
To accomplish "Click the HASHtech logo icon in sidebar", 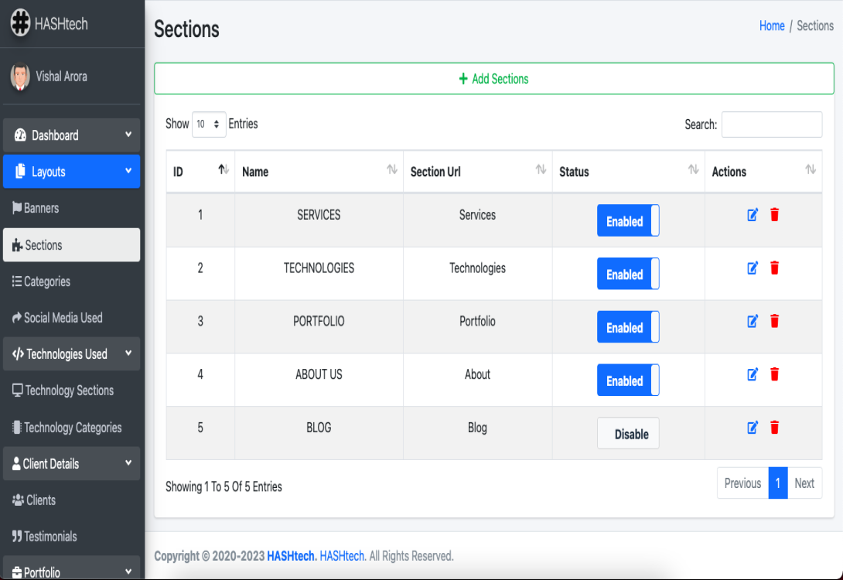I will (x=20, y=24).
